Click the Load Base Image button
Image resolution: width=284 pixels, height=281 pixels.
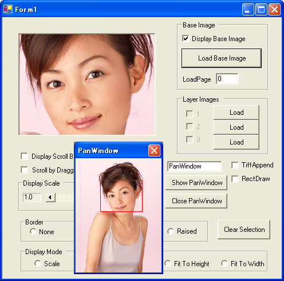[x=222, y=58]
